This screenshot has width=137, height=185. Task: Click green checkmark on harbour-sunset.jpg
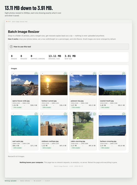click(x=65, y=73)
